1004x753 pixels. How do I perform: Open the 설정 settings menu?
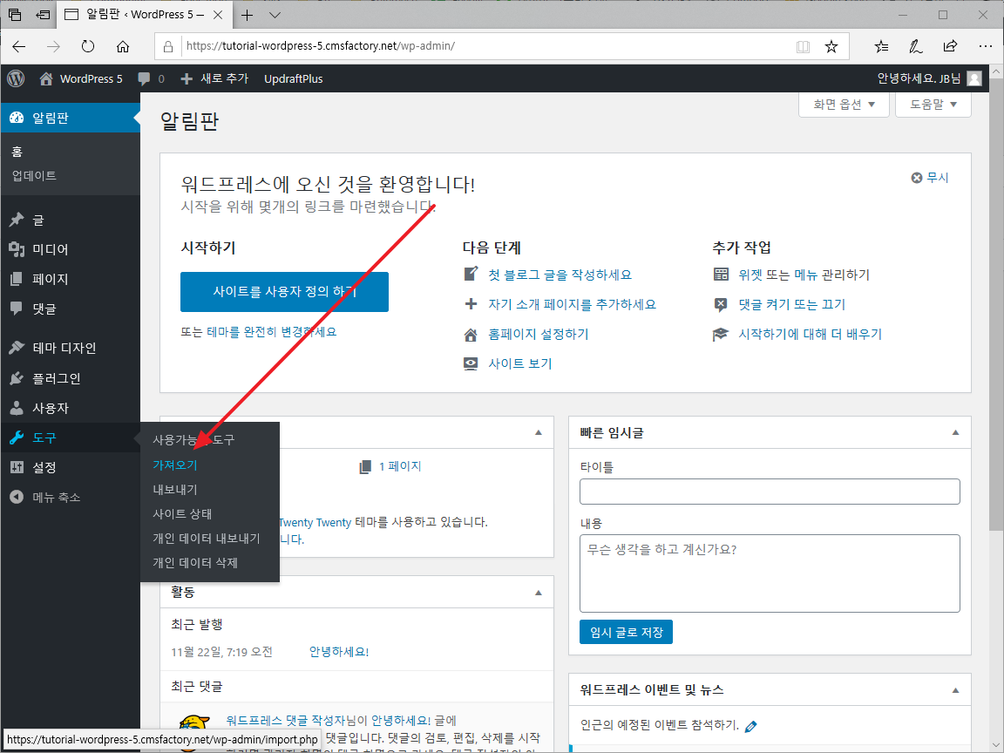[x=71, y=467]
